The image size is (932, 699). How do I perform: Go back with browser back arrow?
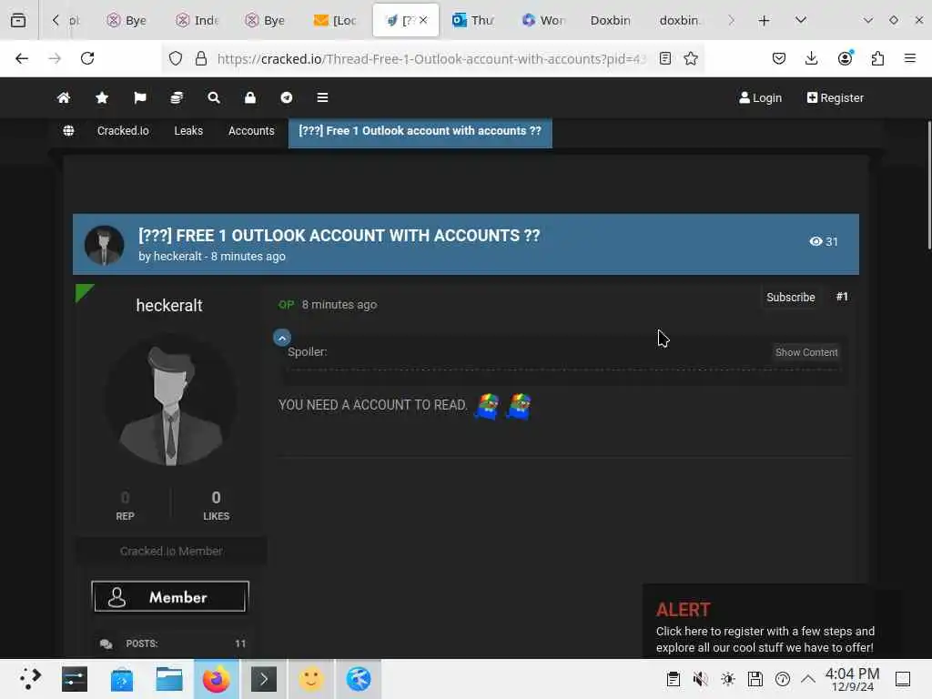click(x=22, y=58)
